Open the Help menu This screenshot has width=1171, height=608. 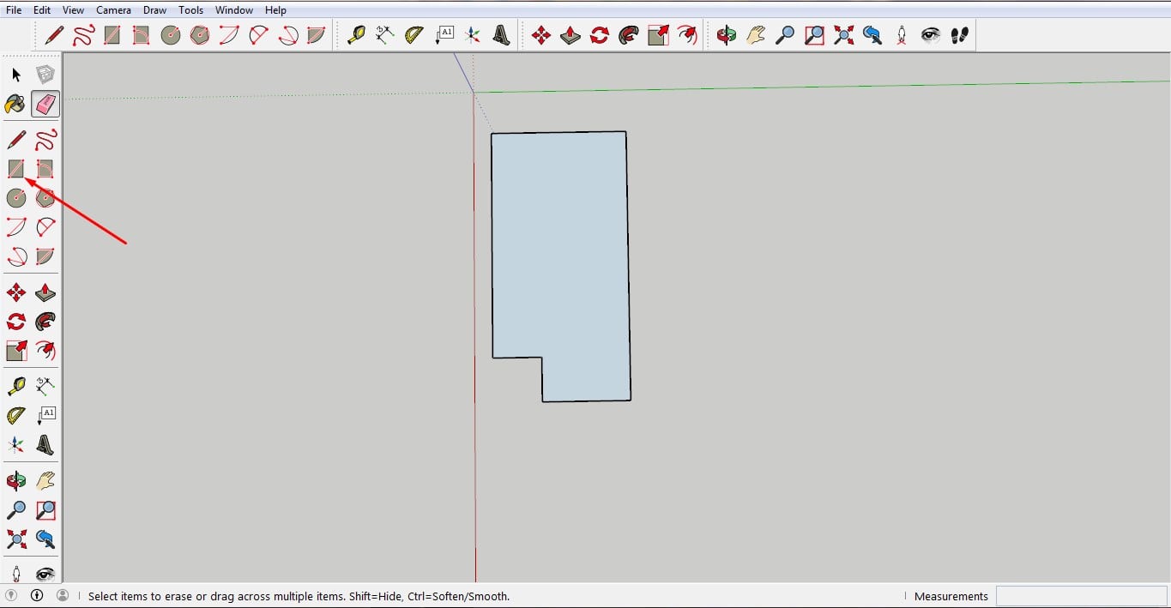pos(275,10)
